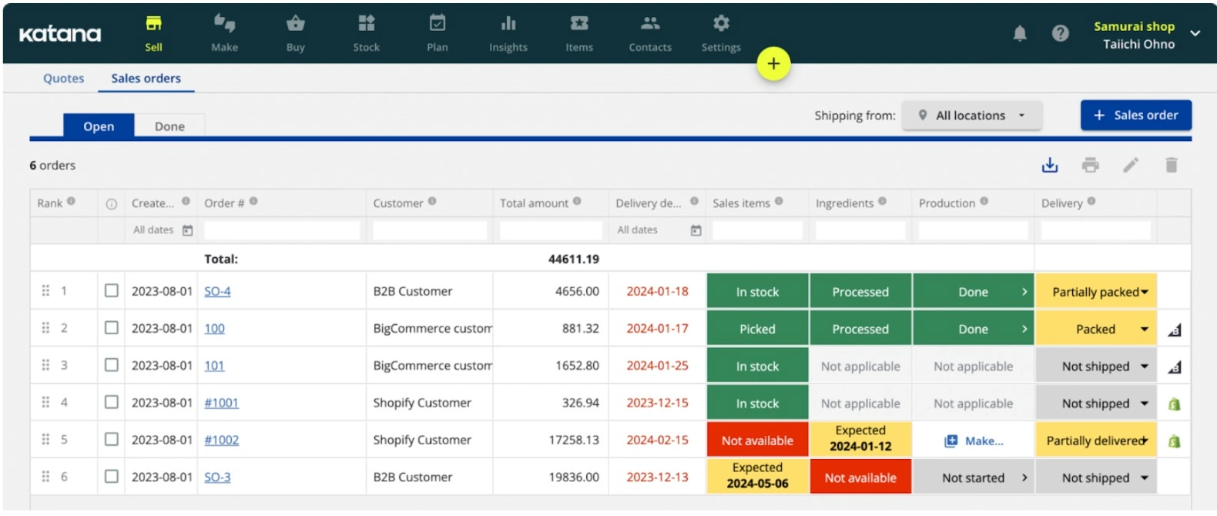Click the Make icon in #1002 production cell
Viewport: 1217px width, 516px height.
951,441
